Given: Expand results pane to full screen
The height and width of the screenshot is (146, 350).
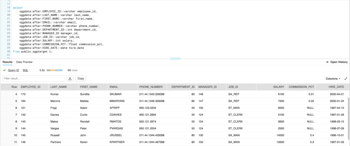Looking at the screenshot, I should pos(346,79).
